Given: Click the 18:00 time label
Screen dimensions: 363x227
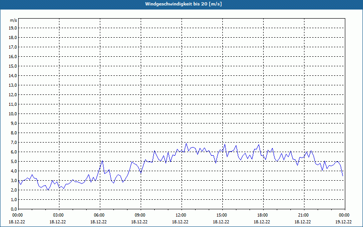Looking at the screenshot, I should tap(263, 215).
